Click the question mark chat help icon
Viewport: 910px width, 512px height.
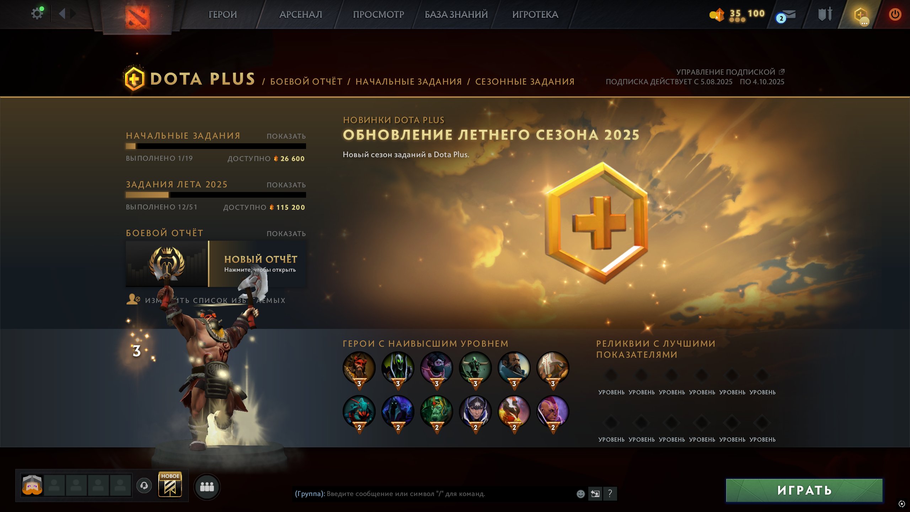pyautogui.click(x=610, y=494)
